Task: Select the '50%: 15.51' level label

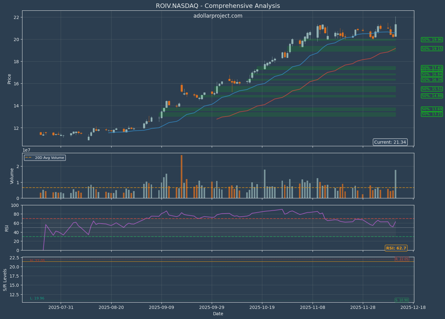Action: point(432,89)
